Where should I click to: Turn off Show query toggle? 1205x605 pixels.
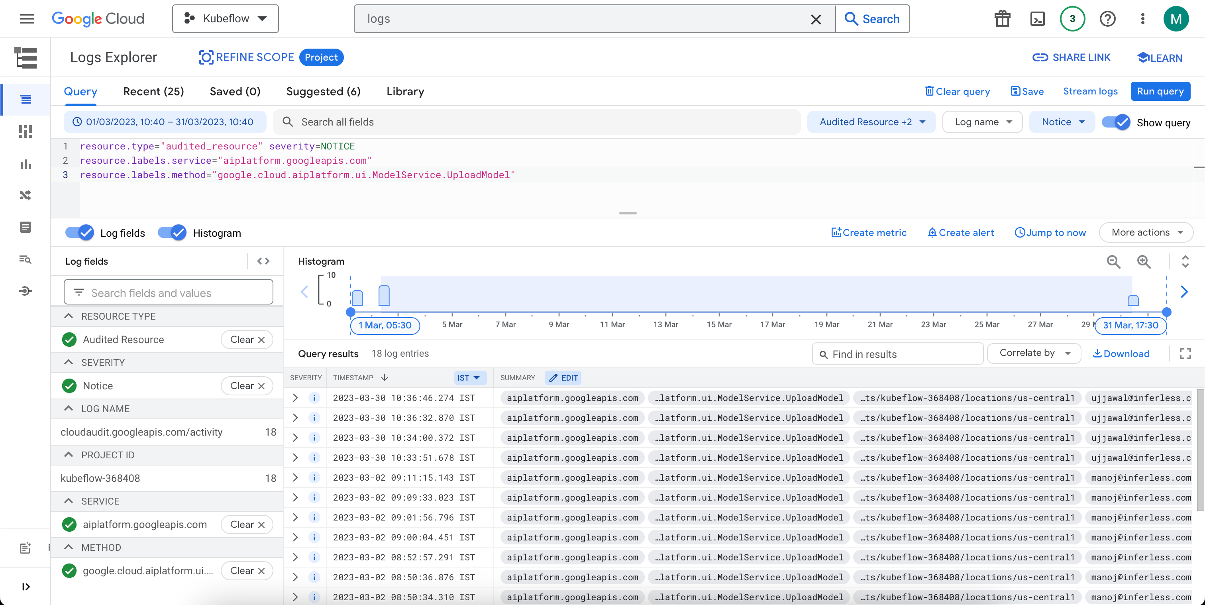pos(1116,123)
